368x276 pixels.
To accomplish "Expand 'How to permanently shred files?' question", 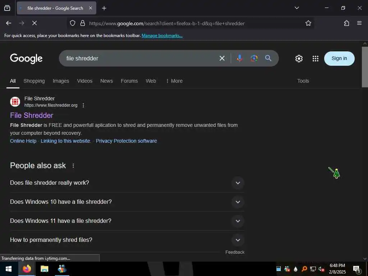I will click(127, 240).
